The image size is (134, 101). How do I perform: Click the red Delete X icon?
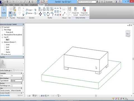(x=60, y=15)
